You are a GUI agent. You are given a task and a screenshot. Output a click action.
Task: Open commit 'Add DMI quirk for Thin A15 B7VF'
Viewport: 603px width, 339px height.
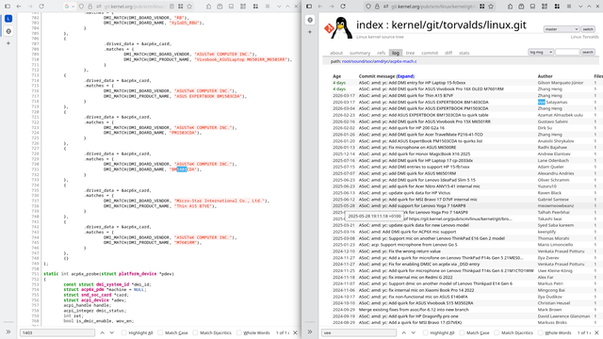(x=406, y=96)
